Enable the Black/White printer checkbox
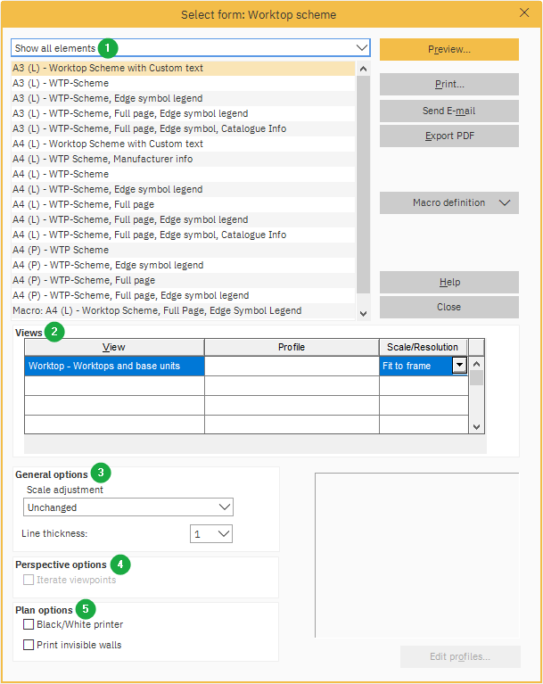543x684 pixels. click(x=29, y=625)
